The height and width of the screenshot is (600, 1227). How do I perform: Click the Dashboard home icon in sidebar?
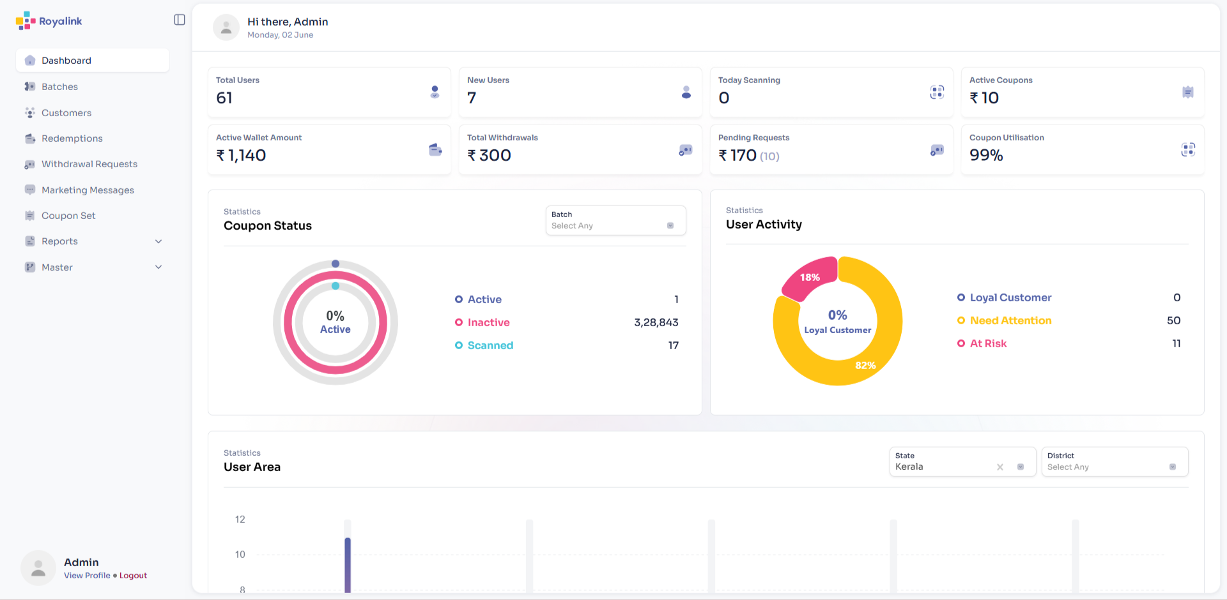(30, 61)
